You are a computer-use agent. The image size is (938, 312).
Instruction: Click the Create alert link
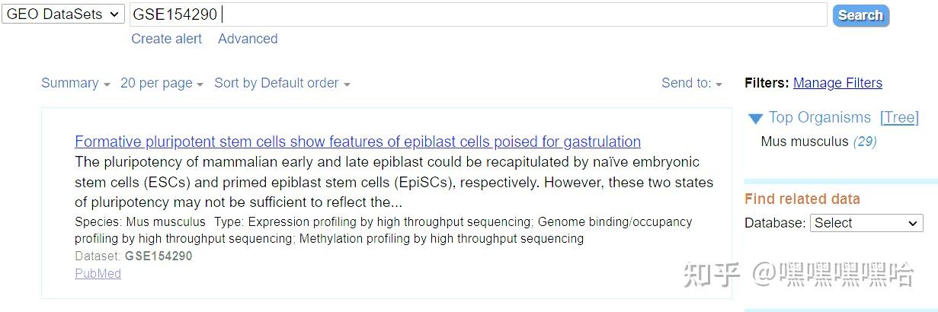pos(167,39)
